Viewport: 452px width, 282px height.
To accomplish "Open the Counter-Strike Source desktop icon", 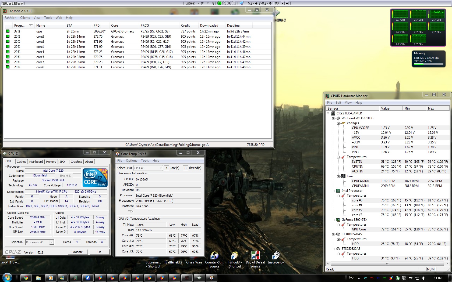I will click(214, 259).
